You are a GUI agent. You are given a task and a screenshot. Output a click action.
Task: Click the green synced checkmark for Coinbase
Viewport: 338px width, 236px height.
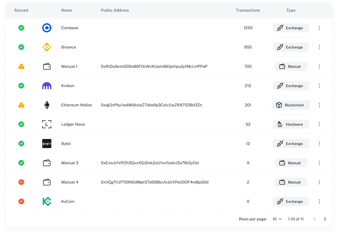coord(21,28)
